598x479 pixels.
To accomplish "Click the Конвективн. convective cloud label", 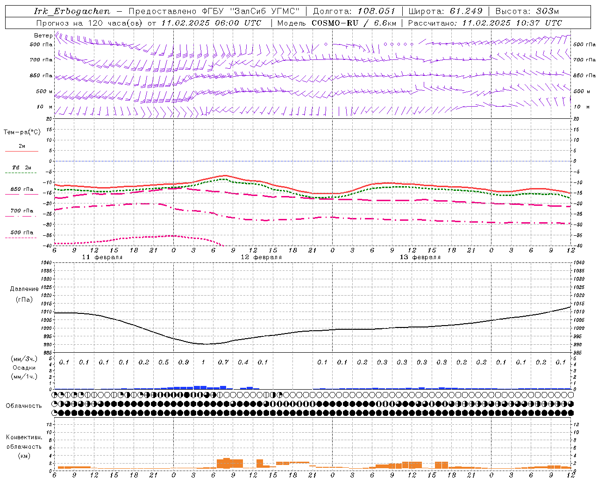I will coord(24,437).
